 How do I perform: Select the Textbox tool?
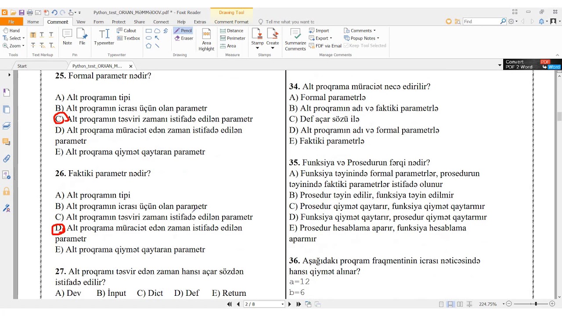(129, 38)
